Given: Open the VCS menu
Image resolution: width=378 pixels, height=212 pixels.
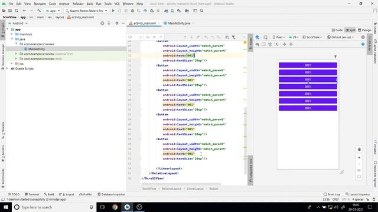Looking at the screenshot, I should point(117,4).
